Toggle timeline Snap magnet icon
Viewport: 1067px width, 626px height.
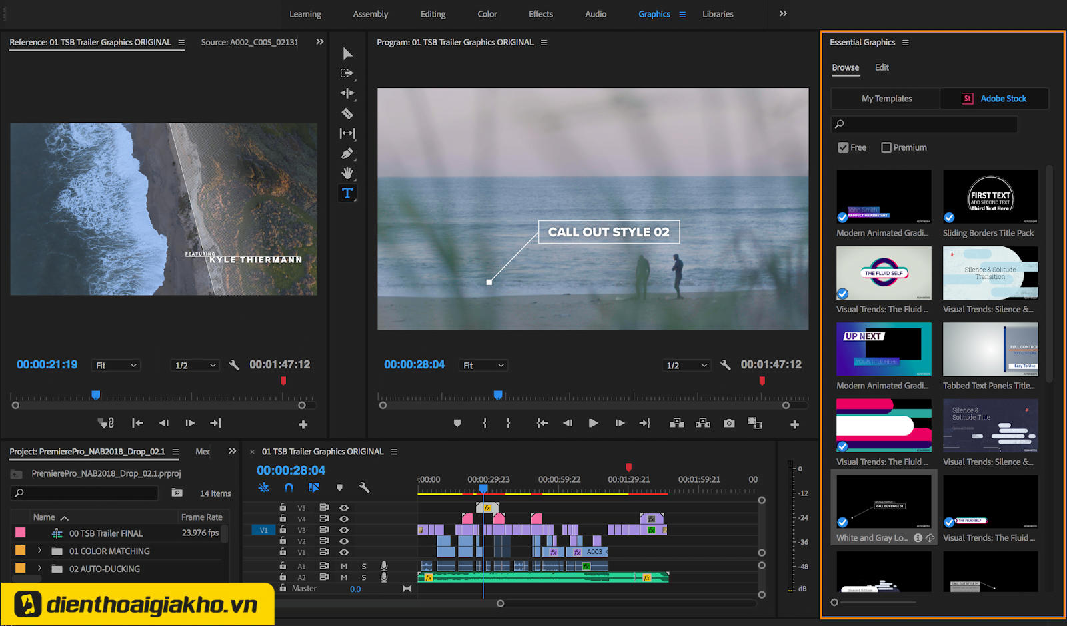pyautogui.click(x=289, y=487)
